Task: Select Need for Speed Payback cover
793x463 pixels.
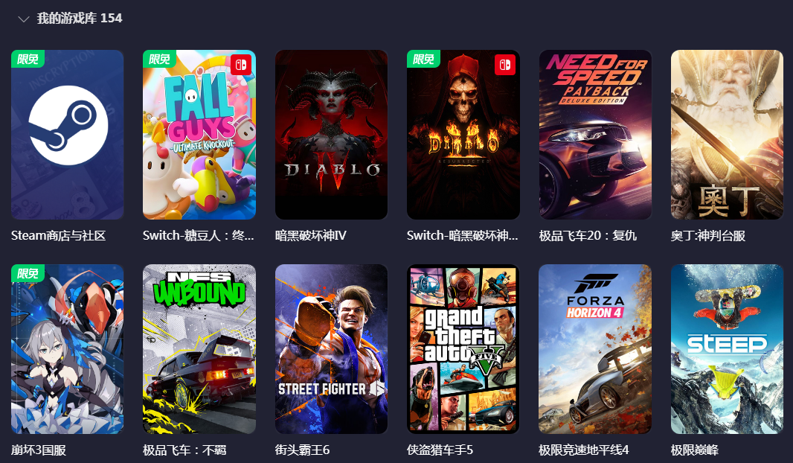Action: pyautogui.click(x=595, y=135)
